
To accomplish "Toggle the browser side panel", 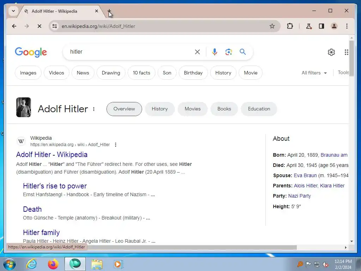I will click(322, 26).
